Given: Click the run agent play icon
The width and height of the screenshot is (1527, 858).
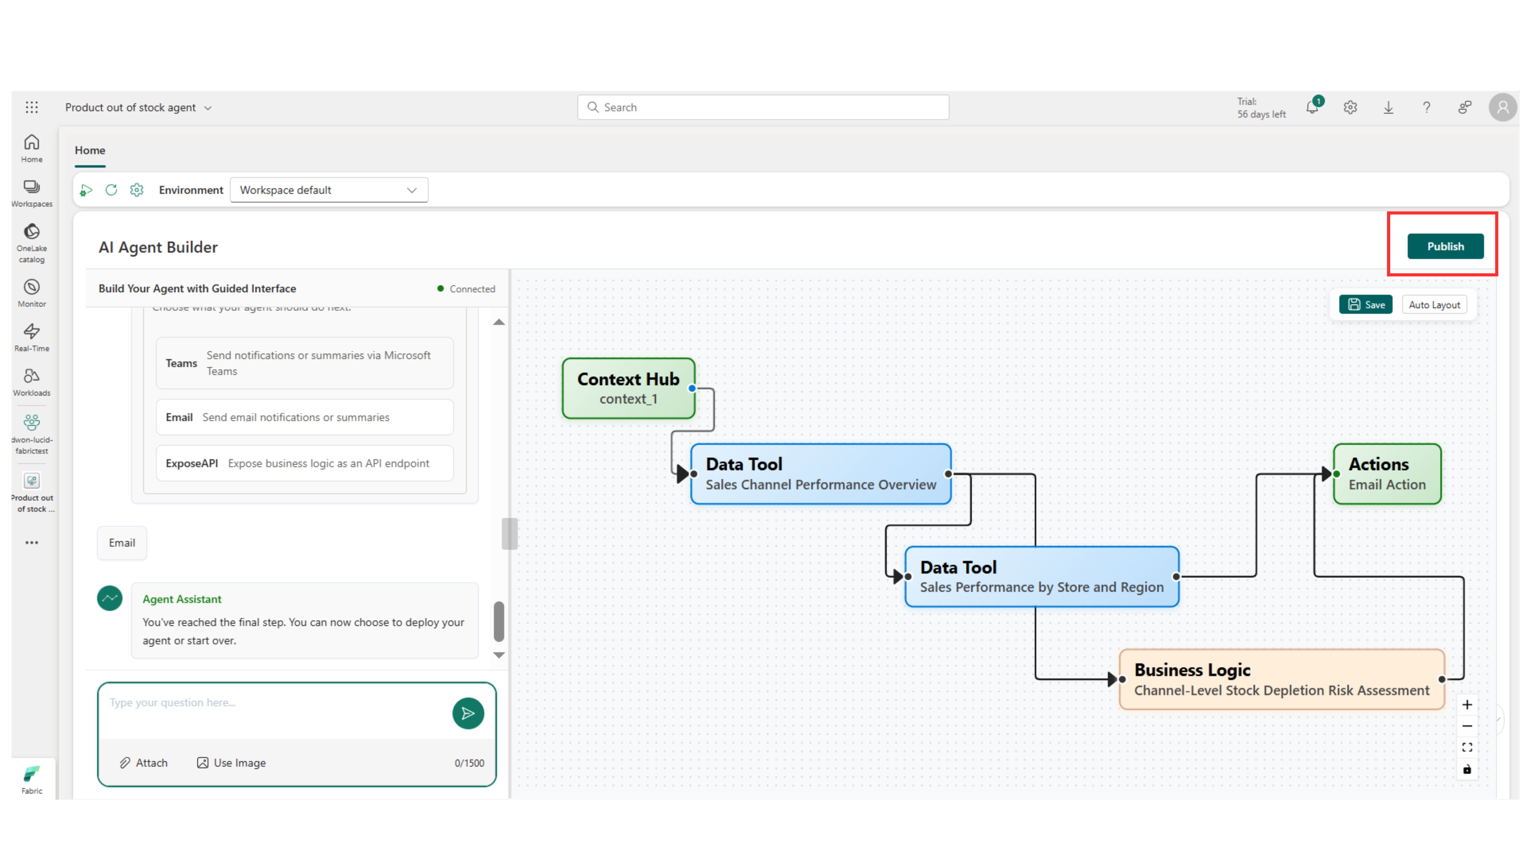Looking at the screenshot, I should (x=86, y=190).
